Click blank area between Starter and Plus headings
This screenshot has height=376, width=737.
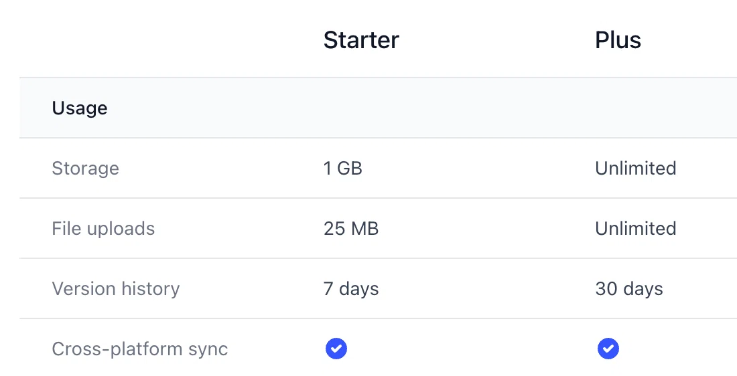point(497,40)
